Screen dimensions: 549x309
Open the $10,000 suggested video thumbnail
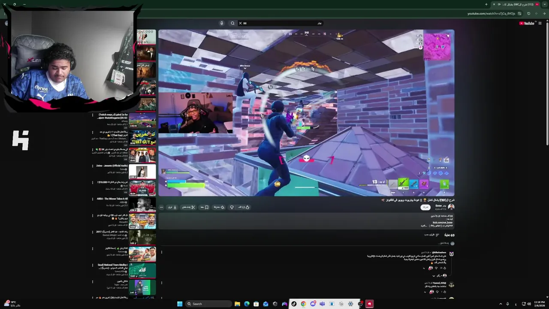pos(142,188)
